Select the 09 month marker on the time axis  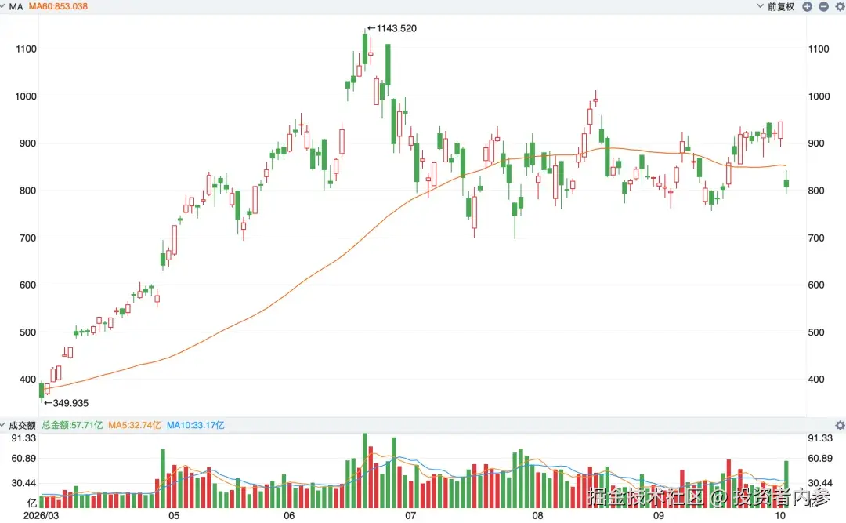(658, 515)
